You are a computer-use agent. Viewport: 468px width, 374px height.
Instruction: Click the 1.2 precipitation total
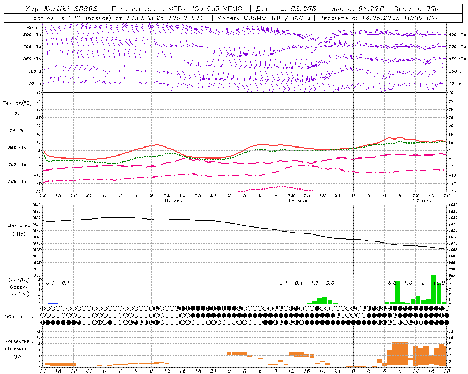tap(408, 283)
